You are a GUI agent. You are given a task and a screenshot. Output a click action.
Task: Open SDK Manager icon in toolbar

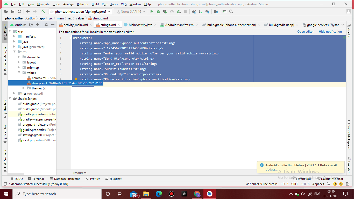tap(207, 11)
